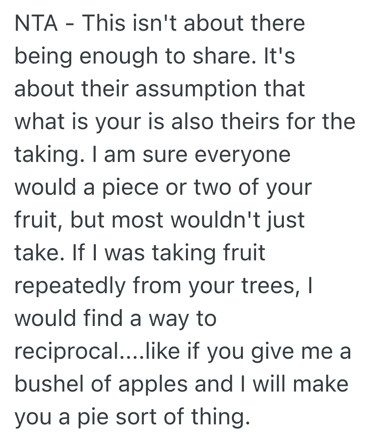
Task: Click the word "isn't" in the first line
Action: [158, 23]
